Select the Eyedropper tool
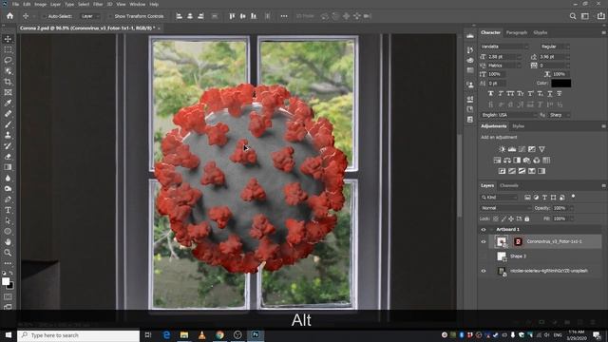The image size is (608, 342). point(8,104)
